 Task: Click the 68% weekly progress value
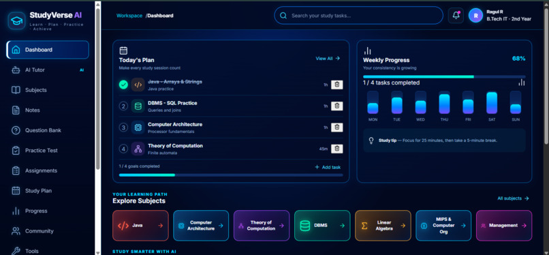518,59
